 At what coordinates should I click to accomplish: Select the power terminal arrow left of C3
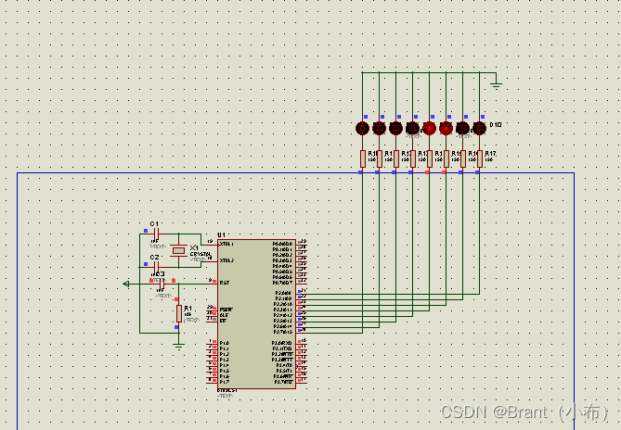point(126,284)
